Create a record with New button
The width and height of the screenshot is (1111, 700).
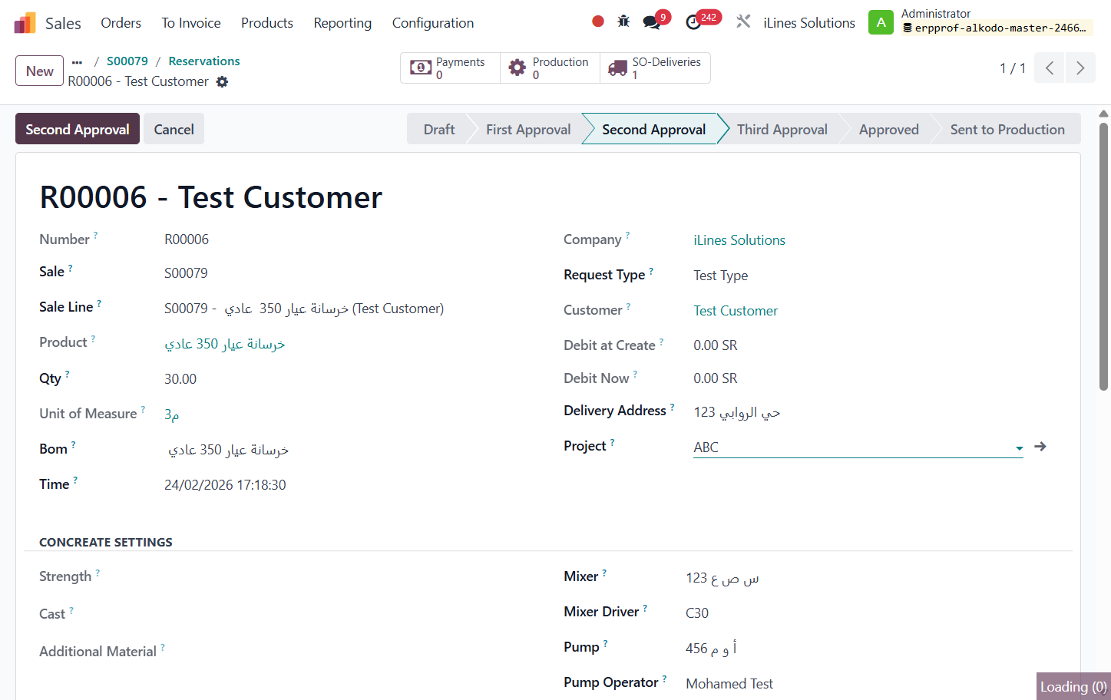coord(39,71)
